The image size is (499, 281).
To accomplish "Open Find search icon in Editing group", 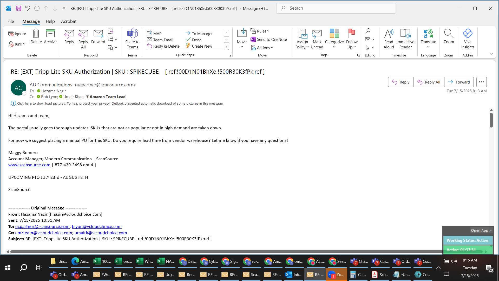I will [x=368, y=31].
